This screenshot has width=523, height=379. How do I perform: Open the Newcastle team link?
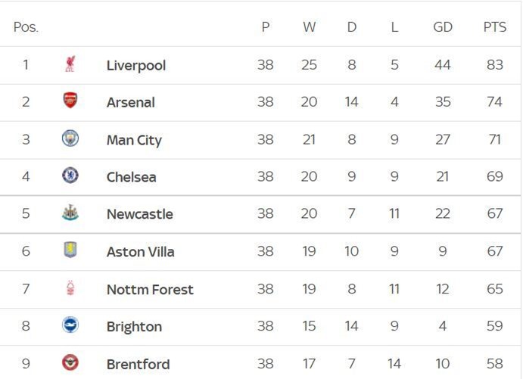[140, 214]
